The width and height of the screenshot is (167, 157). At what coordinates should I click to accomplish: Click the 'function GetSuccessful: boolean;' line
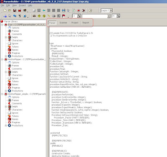(x=67, y=112)
